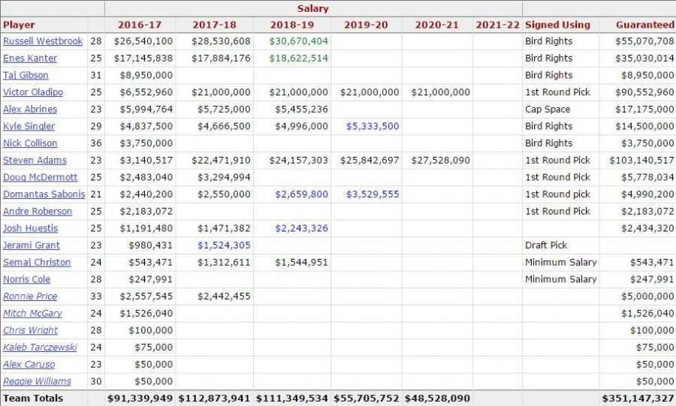Viewport: 676px width, 406px height.
Task: Select Singler's blue $5,333,500 value
Action: 373,126
